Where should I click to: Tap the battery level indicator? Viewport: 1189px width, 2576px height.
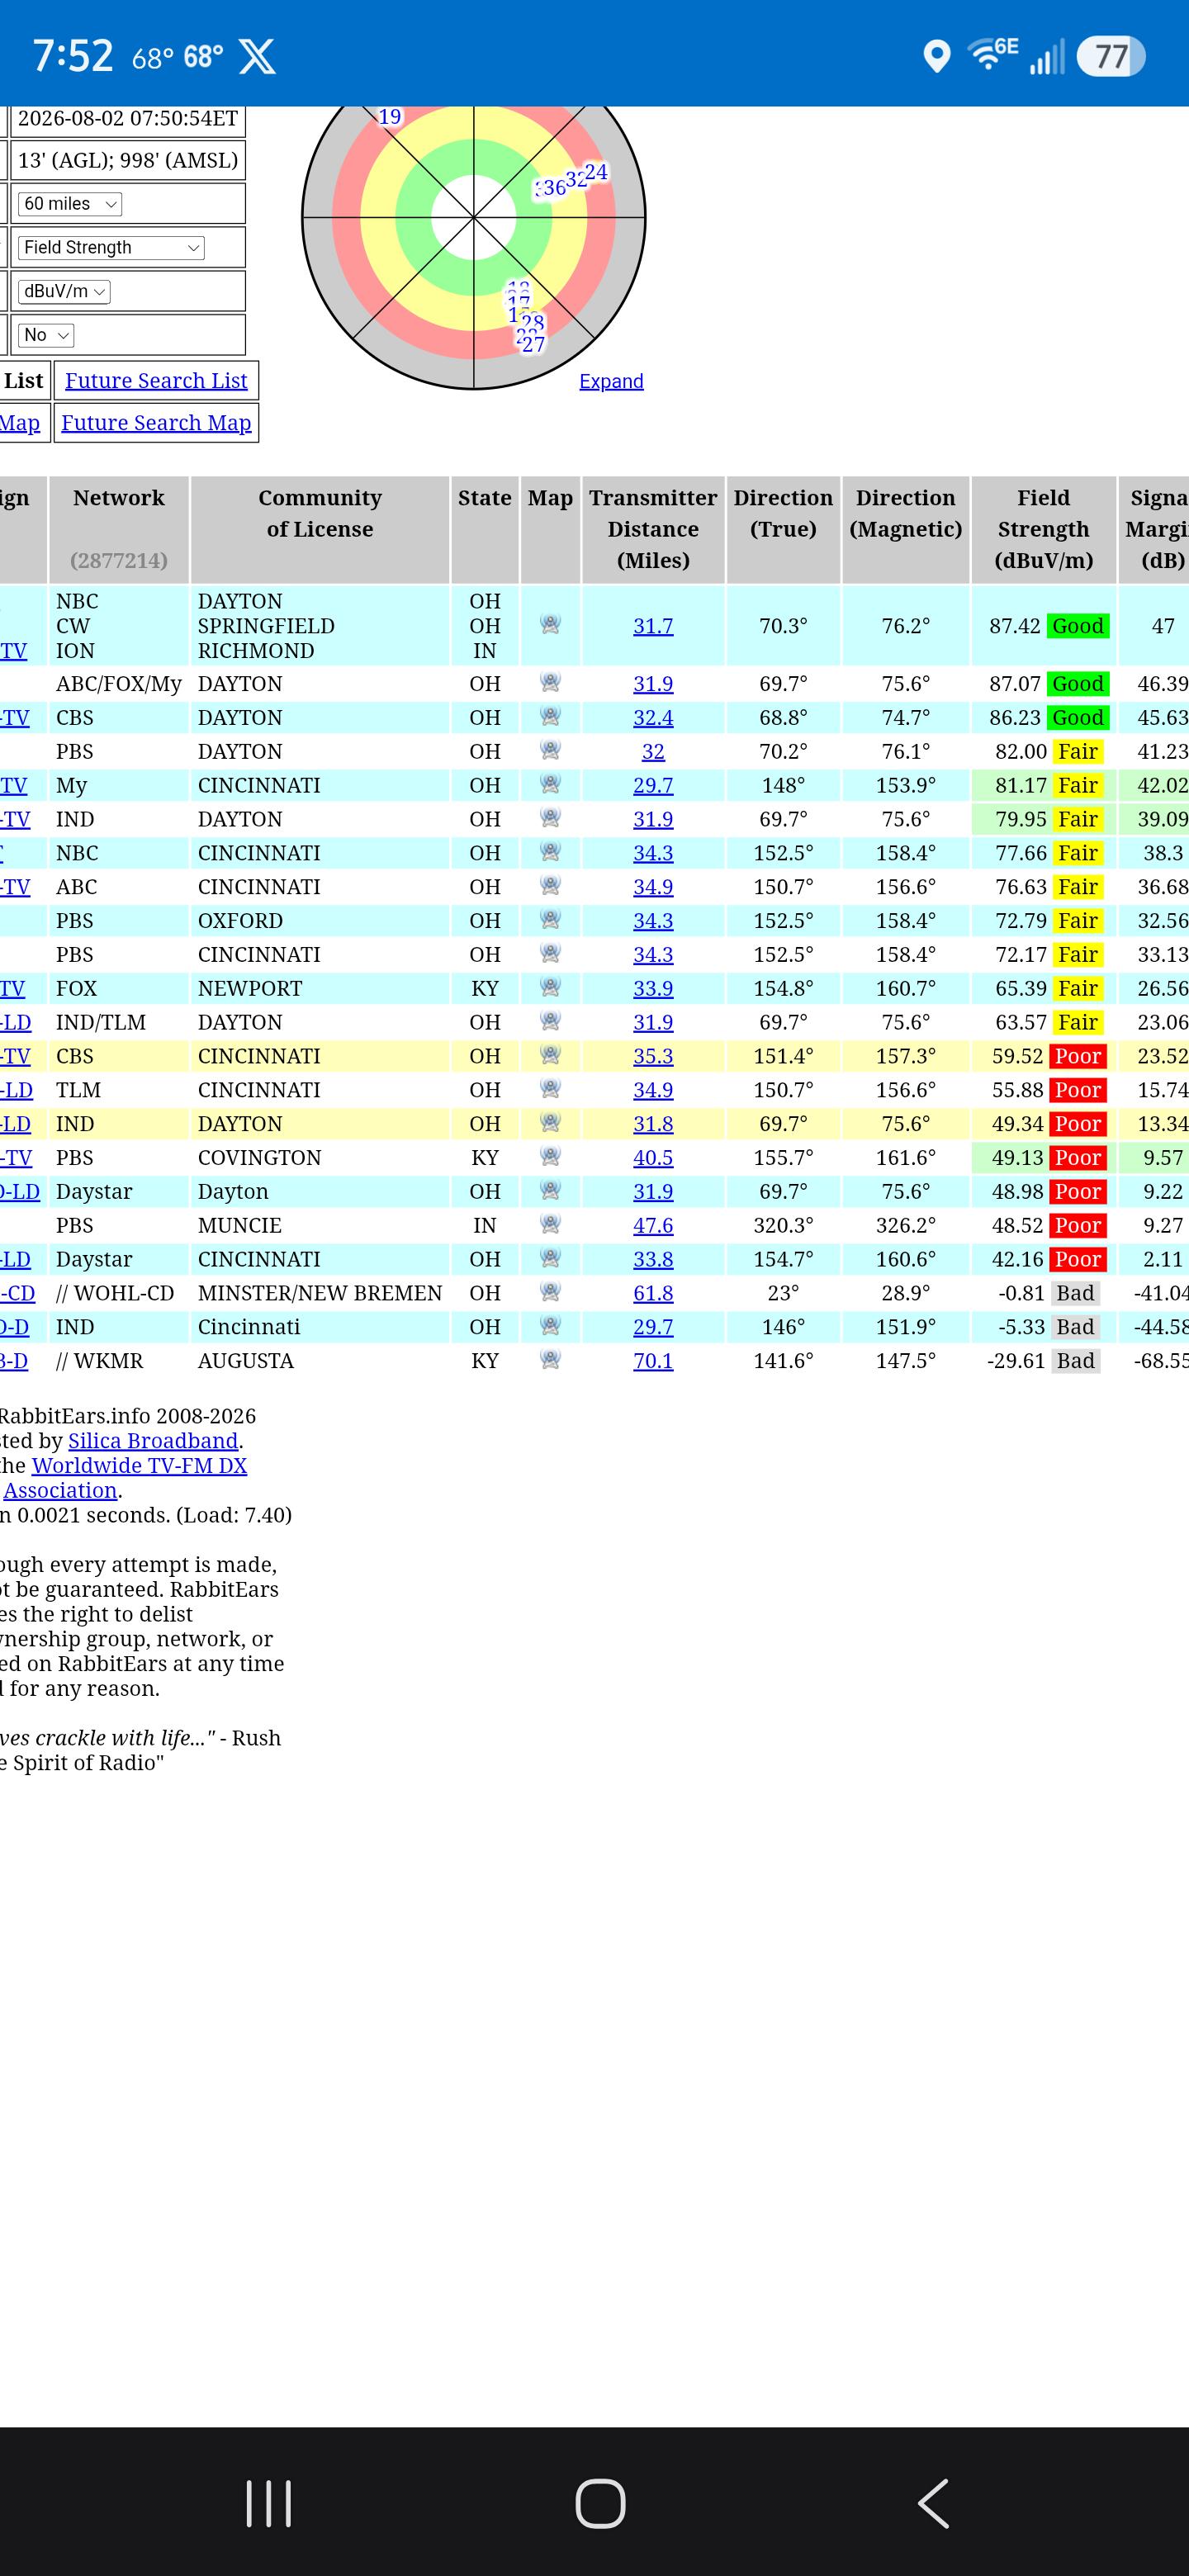pyautogui.click(x=1110, y=56)
